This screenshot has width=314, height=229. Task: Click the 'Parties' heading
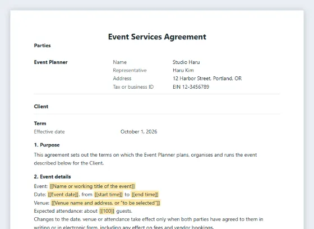coord(42,45)
